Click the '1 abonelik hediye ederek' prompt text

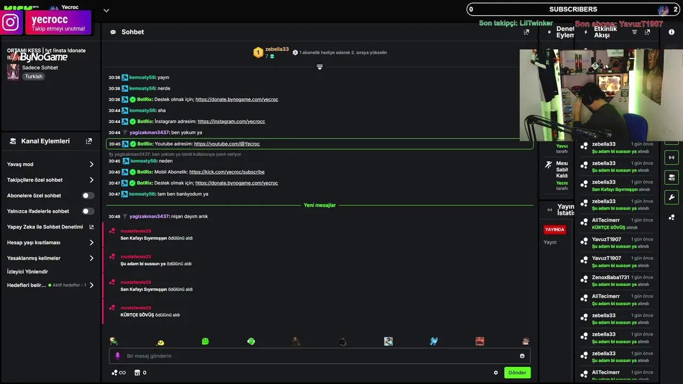click(x=343, y=52)
